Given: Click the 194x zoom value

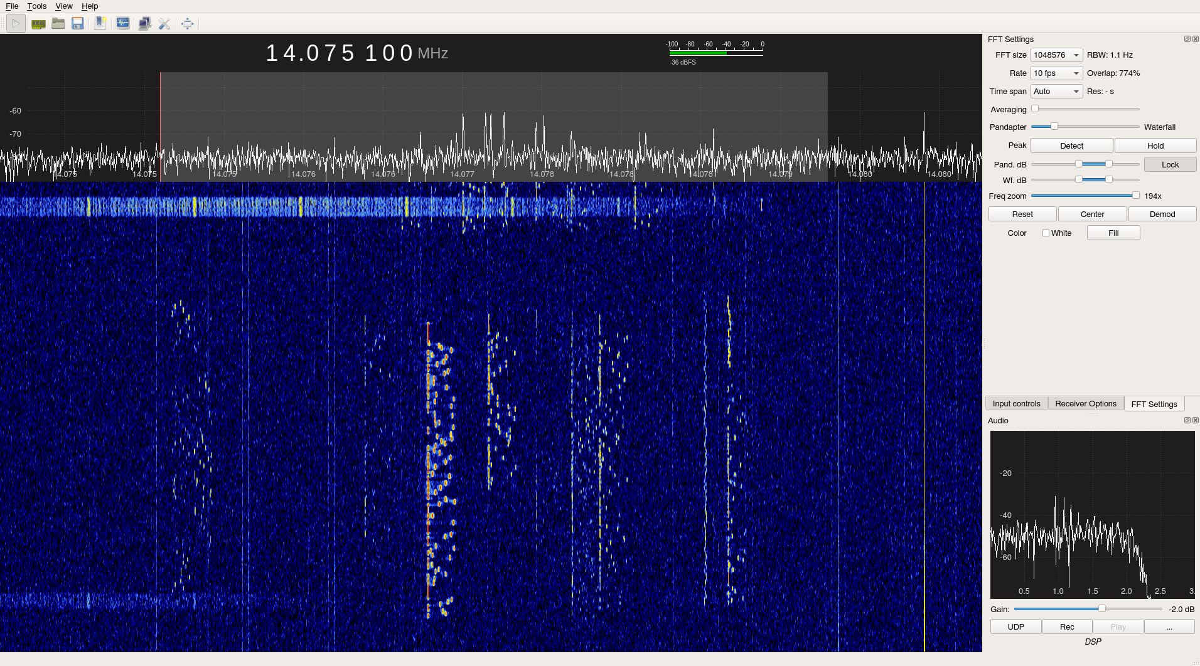Looking at the screenshot, I should point(1153,196).
